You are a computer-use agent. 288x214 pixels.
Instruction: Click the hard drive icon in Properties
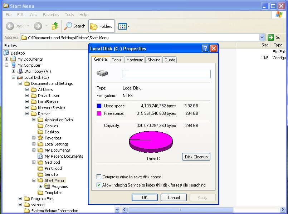102,73
